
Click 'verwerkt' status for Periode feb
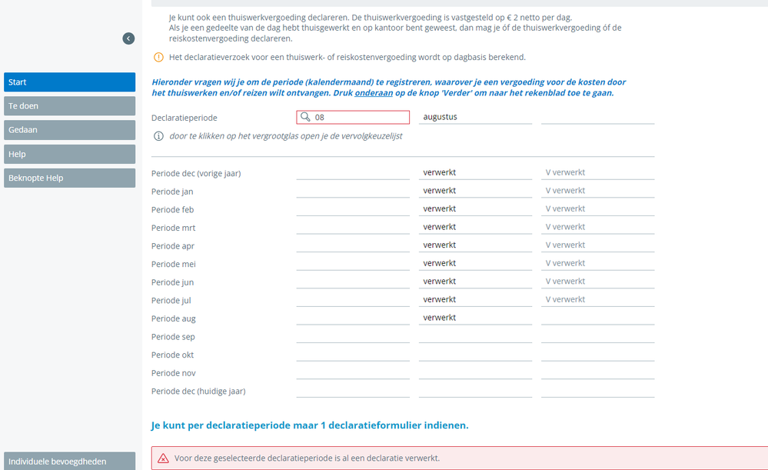point(475,208)
